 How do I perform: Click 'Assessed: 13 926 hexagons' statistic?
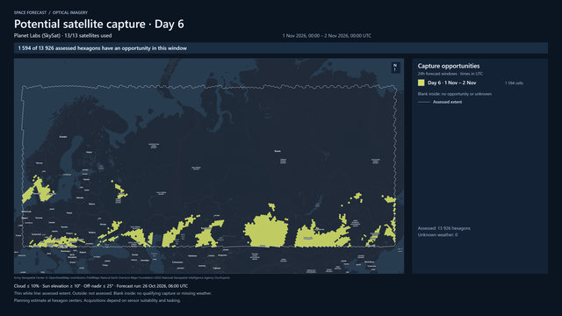(x=444, y=228)
